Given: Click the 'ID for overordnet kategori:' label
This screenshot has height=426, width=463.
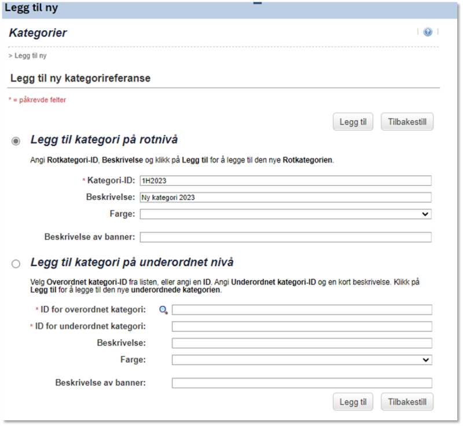Looking at the screenshot, I should 93,310.
